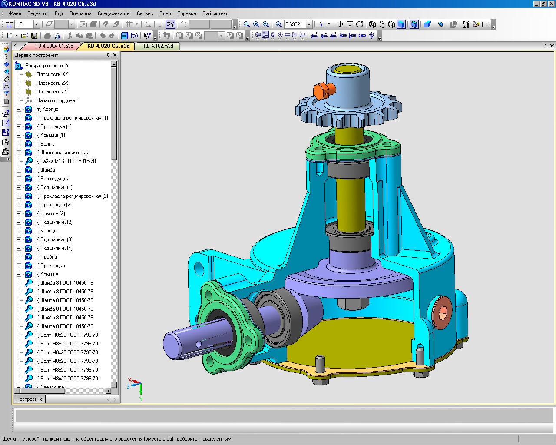Screen dimensions: 556x445
Task: Open the Операции menu
Action: tap(80, 13)
